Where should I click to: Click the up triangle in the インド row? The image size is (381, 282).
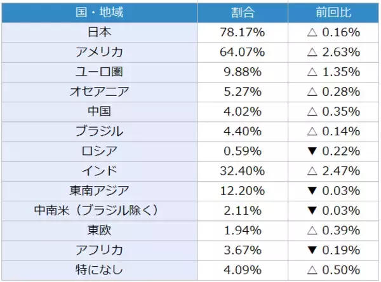click(x=312, y=170)
